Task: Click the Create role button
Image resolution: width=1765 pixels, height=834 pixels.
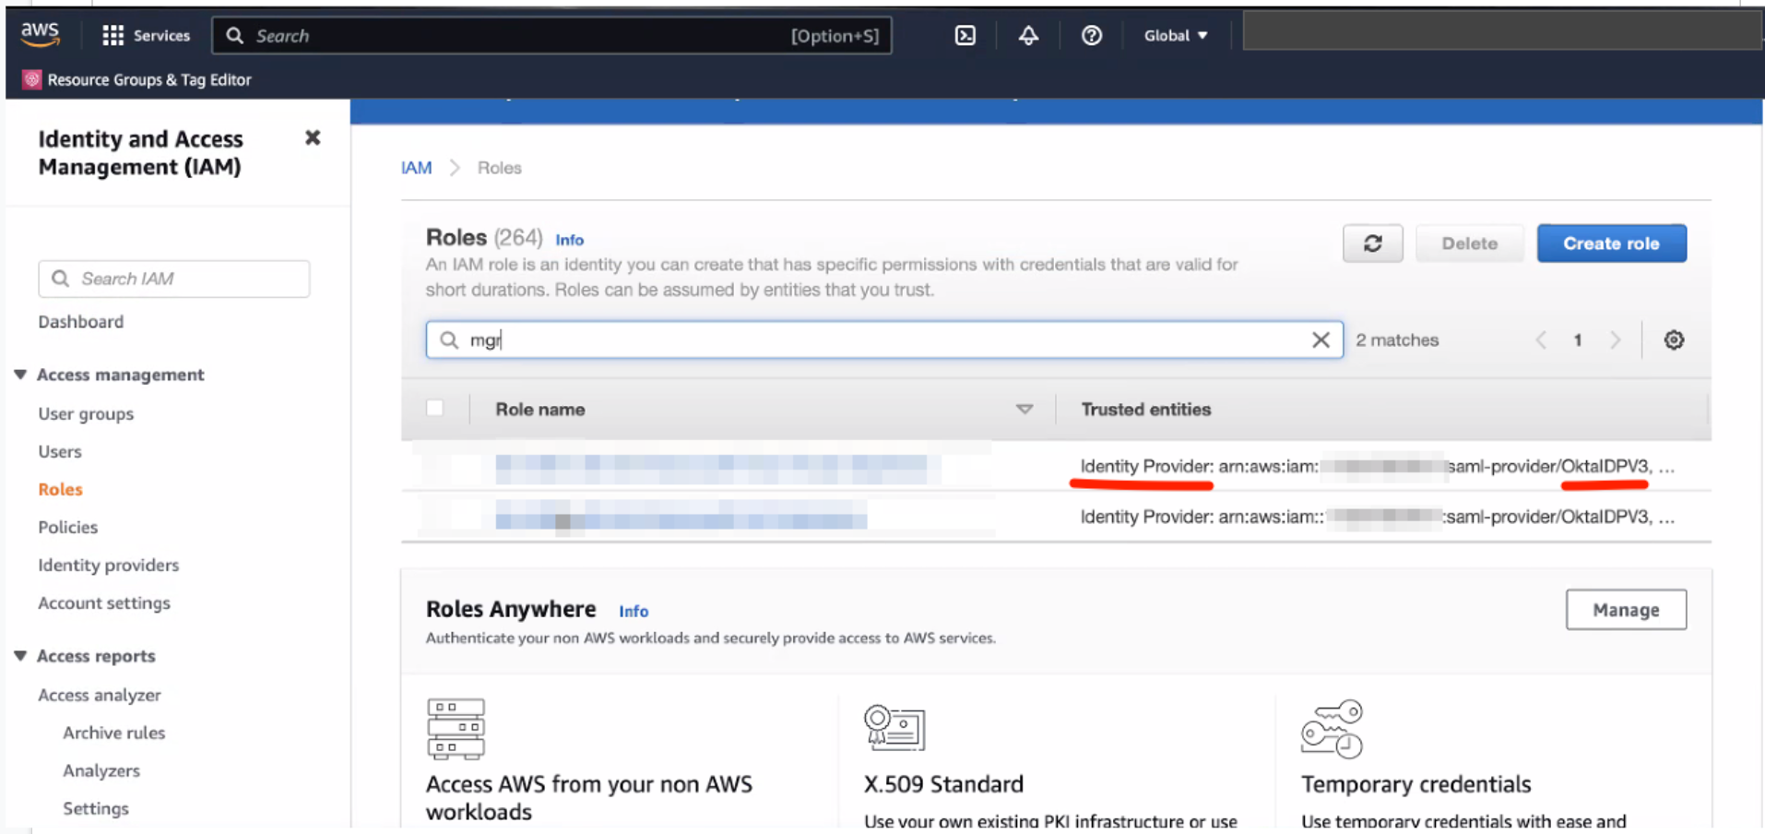Action: click(x=1611, y=243)
